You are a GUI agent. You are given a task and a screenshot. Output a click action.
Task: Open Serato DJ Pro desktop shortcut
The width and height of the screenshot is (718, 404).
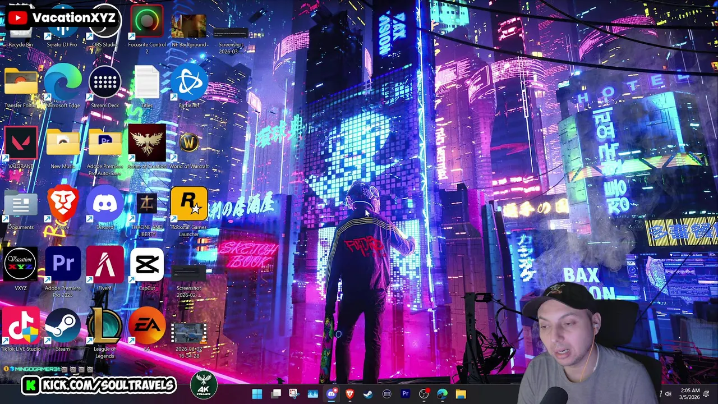(62, 27)
